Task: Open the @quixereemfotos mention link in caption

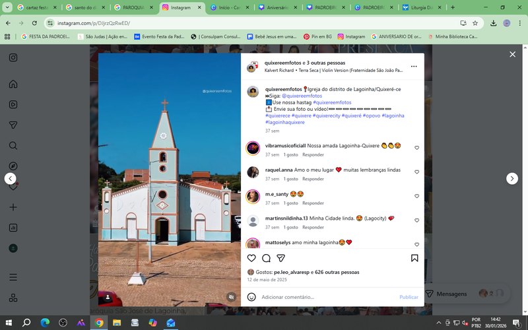Action: (302, 96)
